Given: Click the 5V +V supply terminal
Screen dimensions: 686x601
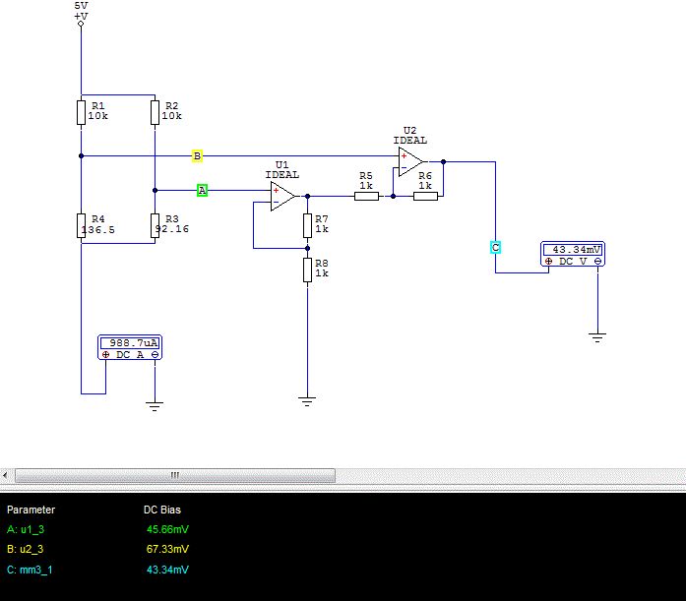Looking at the screenshot, I should pos(81,24).
